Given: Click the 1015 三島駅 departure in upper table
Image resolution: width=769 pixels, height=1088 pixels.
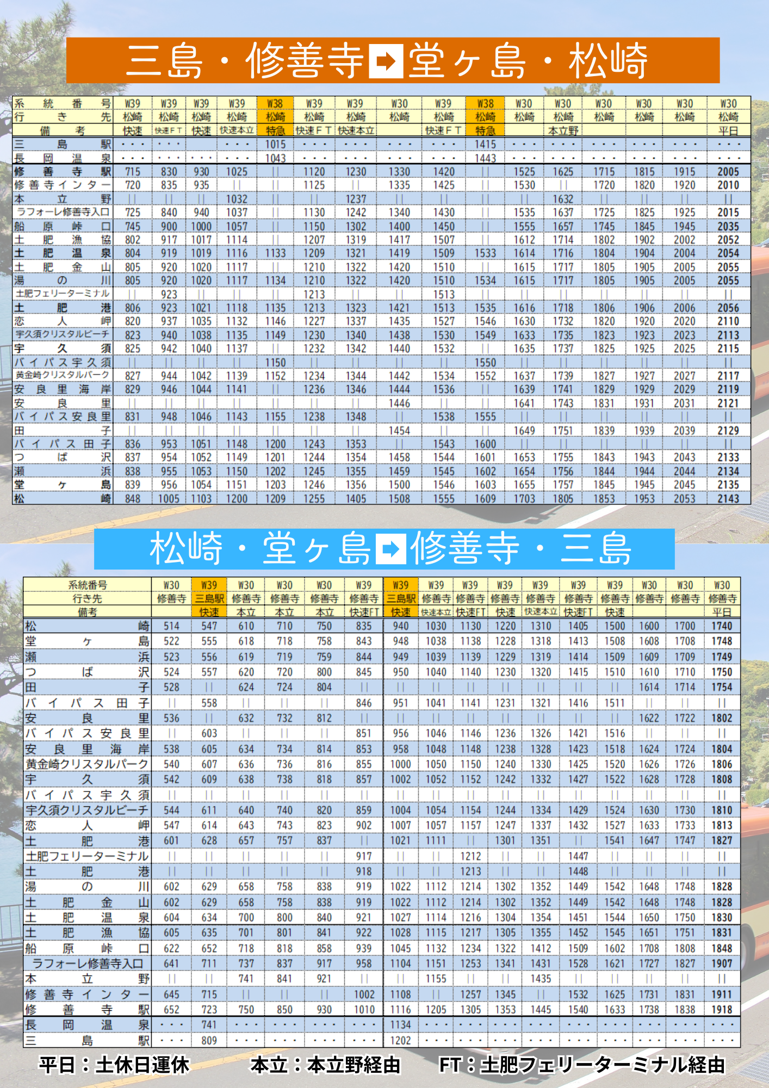Looking at the screenshot, I should point(275,145).
